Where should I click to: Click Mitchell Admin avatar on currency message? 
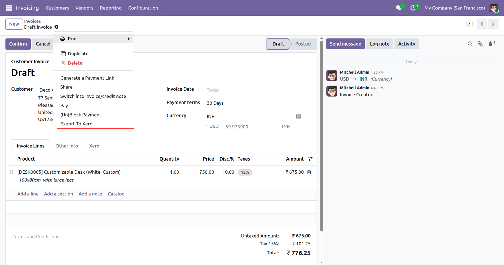coord(332,76)
